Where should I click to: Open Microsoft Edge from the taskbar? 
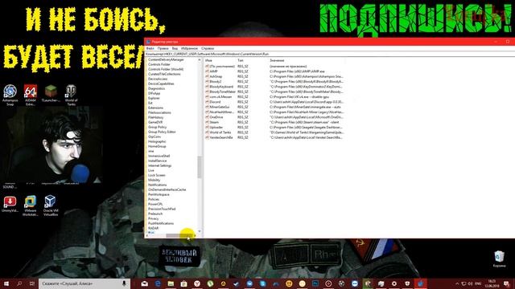click(x=158, y=283)
